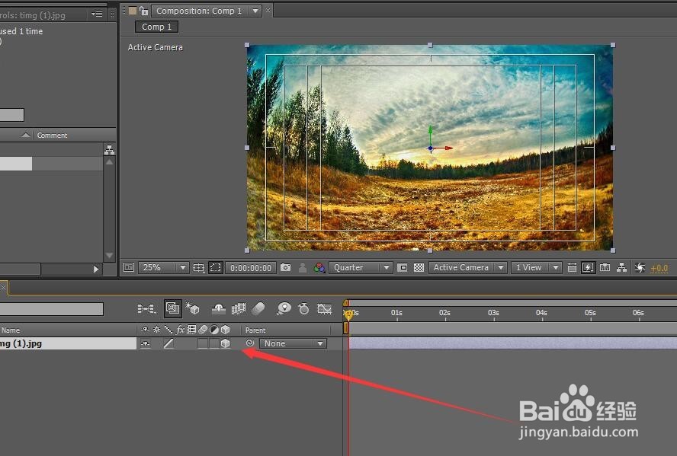The height and width of the screenshot is (456, 677).
Task: Toggle 3D layer cube on timg (1).jpg layer
Action: click(x=226, y=343)
